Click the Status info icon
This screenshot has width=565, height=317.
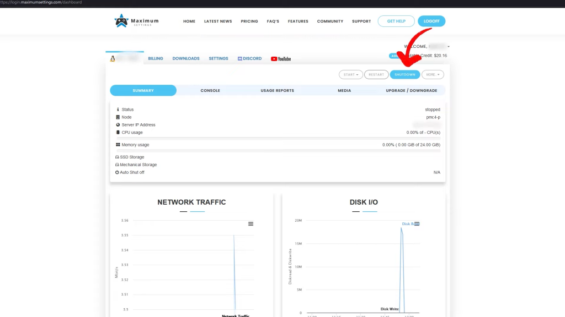(118, 110)
